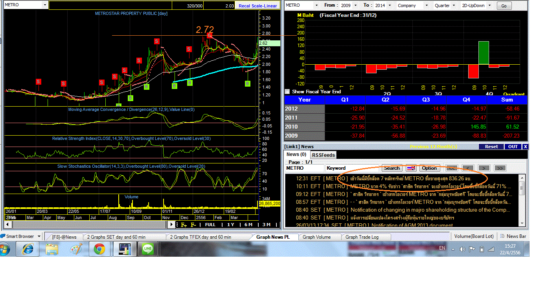Close the Link1 News panel with X
Screen dimensions: 537x301
click(525, 147)
